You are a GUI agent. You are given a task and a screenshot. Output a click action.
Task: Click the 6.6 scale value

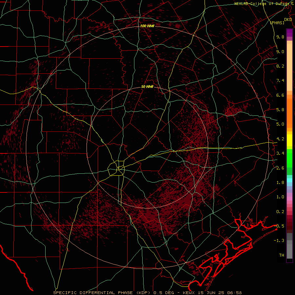pyautogui.click(x=280, y=95)
